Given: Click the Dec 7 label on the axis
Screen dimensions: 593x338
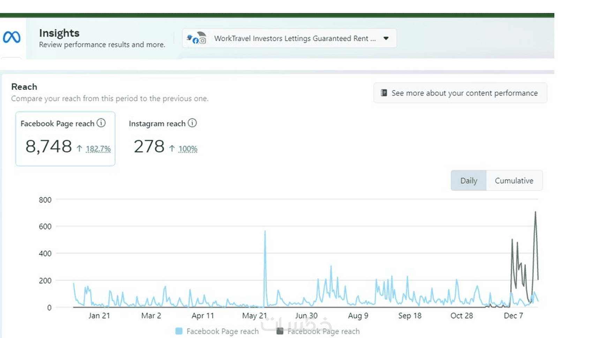Looking at the screenshot, I should click(513, 316).
